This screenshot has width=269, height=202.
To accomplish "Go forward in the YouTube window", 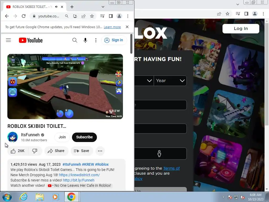I will (x=15, y=16).
